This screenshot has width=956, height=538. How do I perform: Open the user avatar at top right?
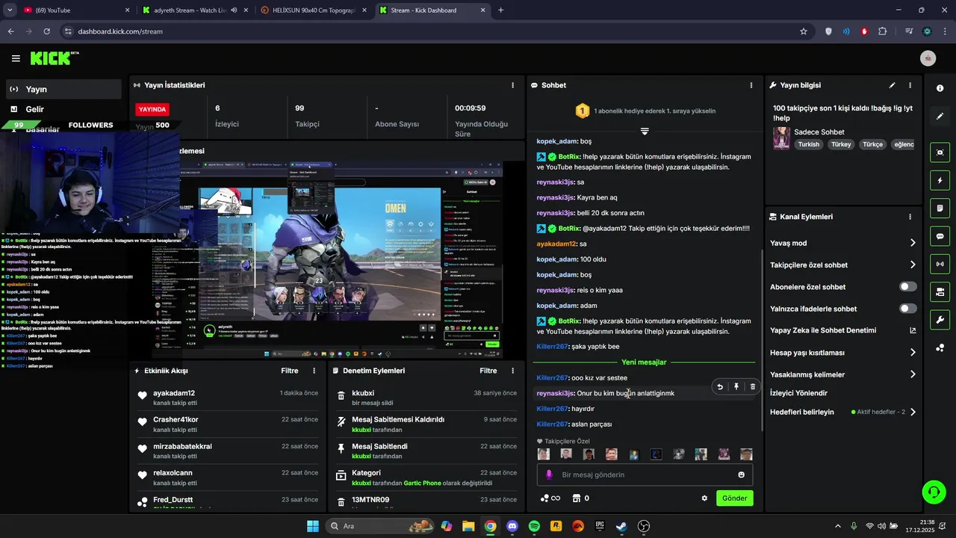pyautogui.click(x=928, y=58)
